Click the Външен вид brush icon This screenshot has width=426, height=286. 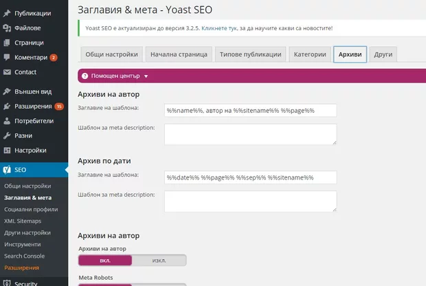[x=7, y=91]
